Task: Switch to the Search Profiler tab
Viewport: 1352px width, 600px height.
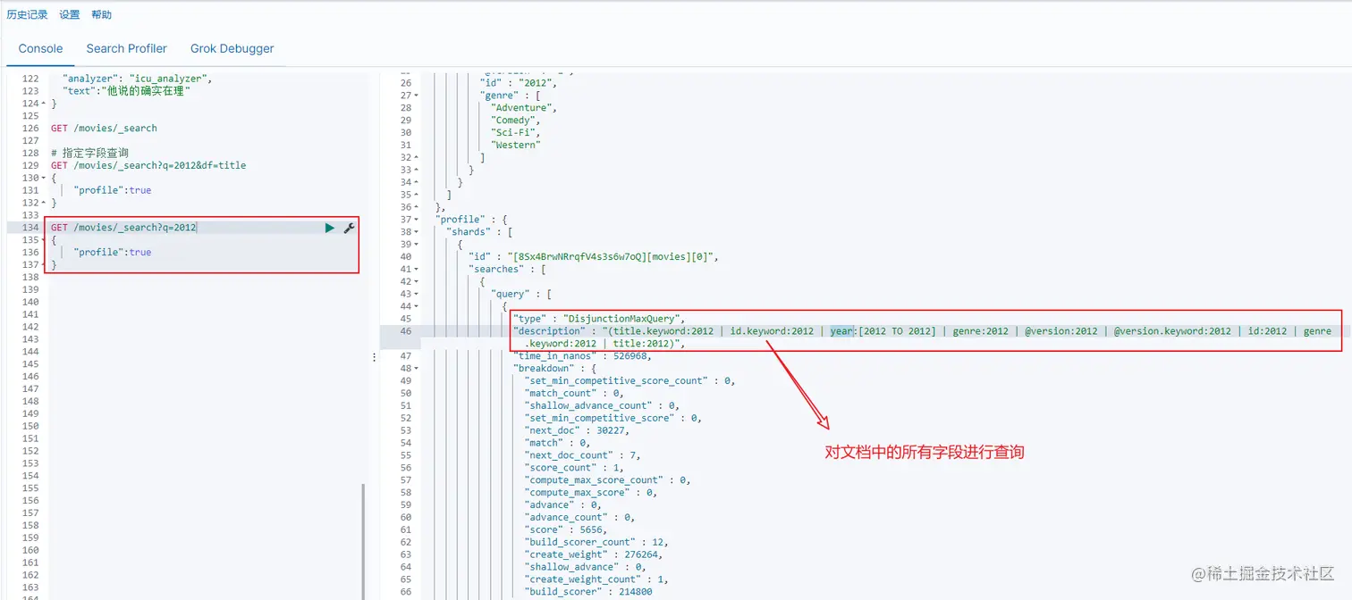Action: (127, 48)
